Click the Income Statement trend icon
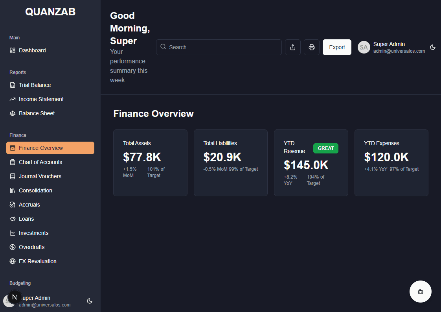 point(12,99)
